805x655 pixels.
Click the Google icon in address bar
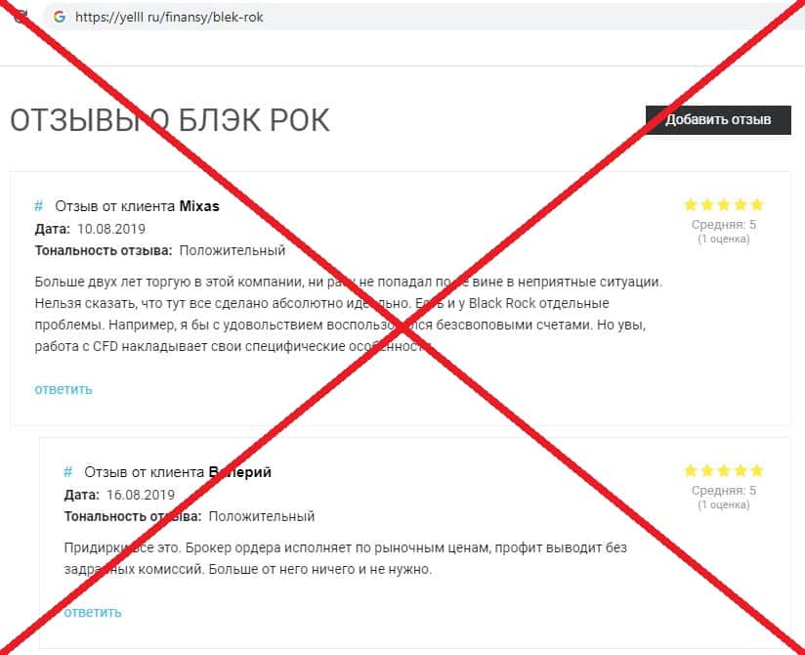coord(60,17)
